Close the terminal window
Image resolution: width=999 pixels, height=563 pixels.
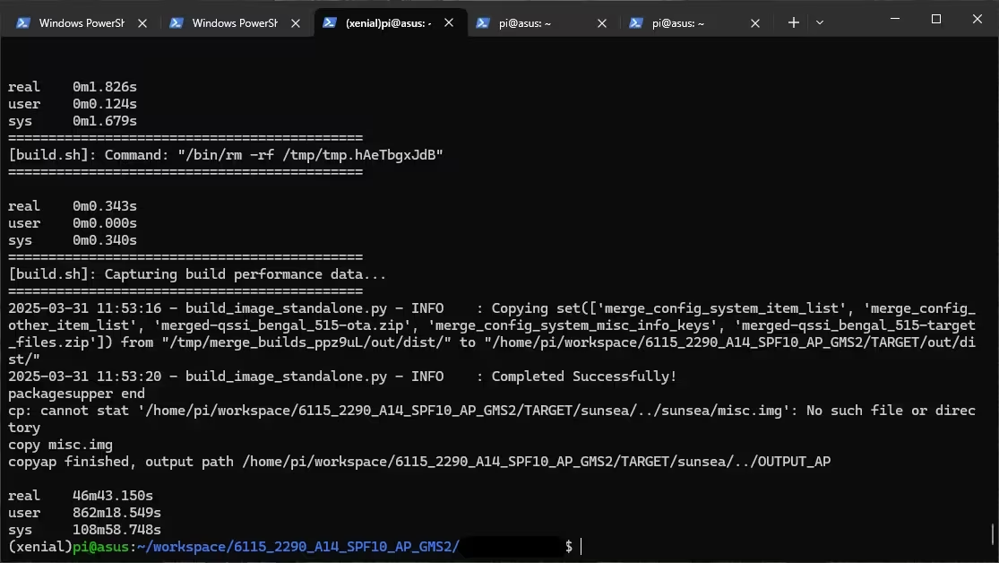tap(977, 19)
